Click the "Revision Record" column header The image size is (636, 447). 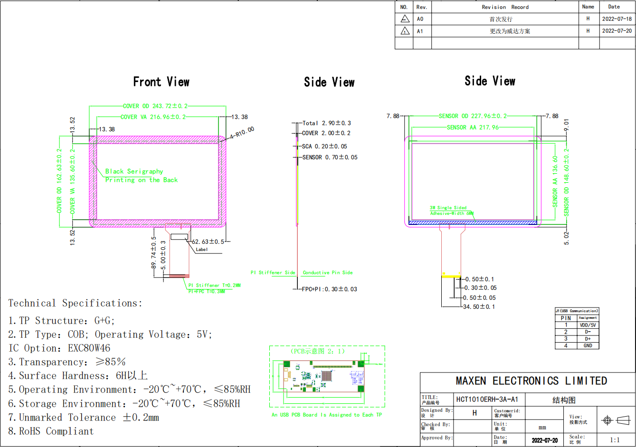click(x=505, y=7)
